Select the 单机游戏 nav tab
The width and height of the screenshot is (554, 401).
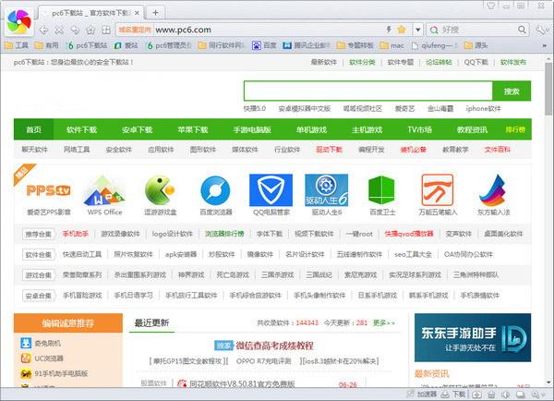312,129
